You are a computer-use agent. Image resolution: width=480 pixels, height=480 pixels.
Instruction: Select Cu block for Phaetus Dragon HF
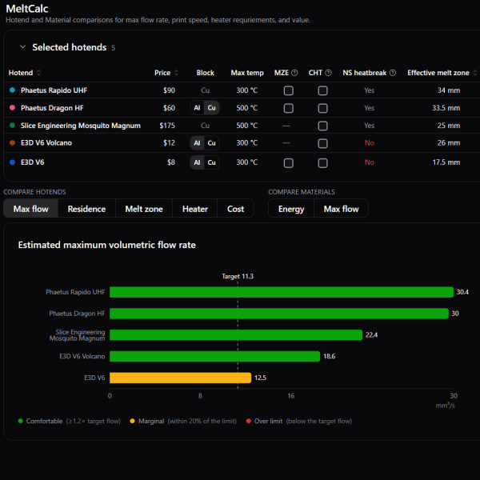(x=211, y=108)
